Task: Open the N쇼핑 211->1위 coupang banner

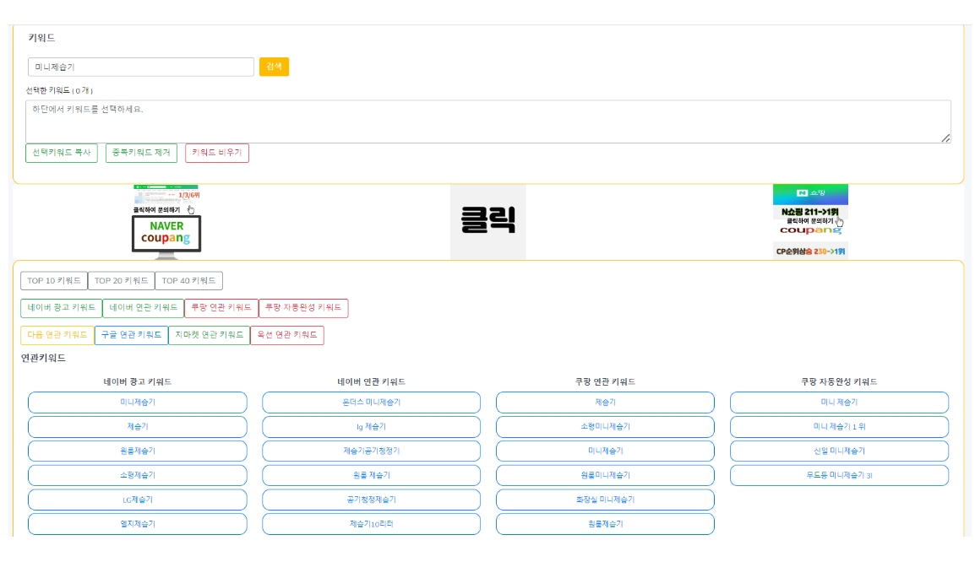Action: (810, 222)
